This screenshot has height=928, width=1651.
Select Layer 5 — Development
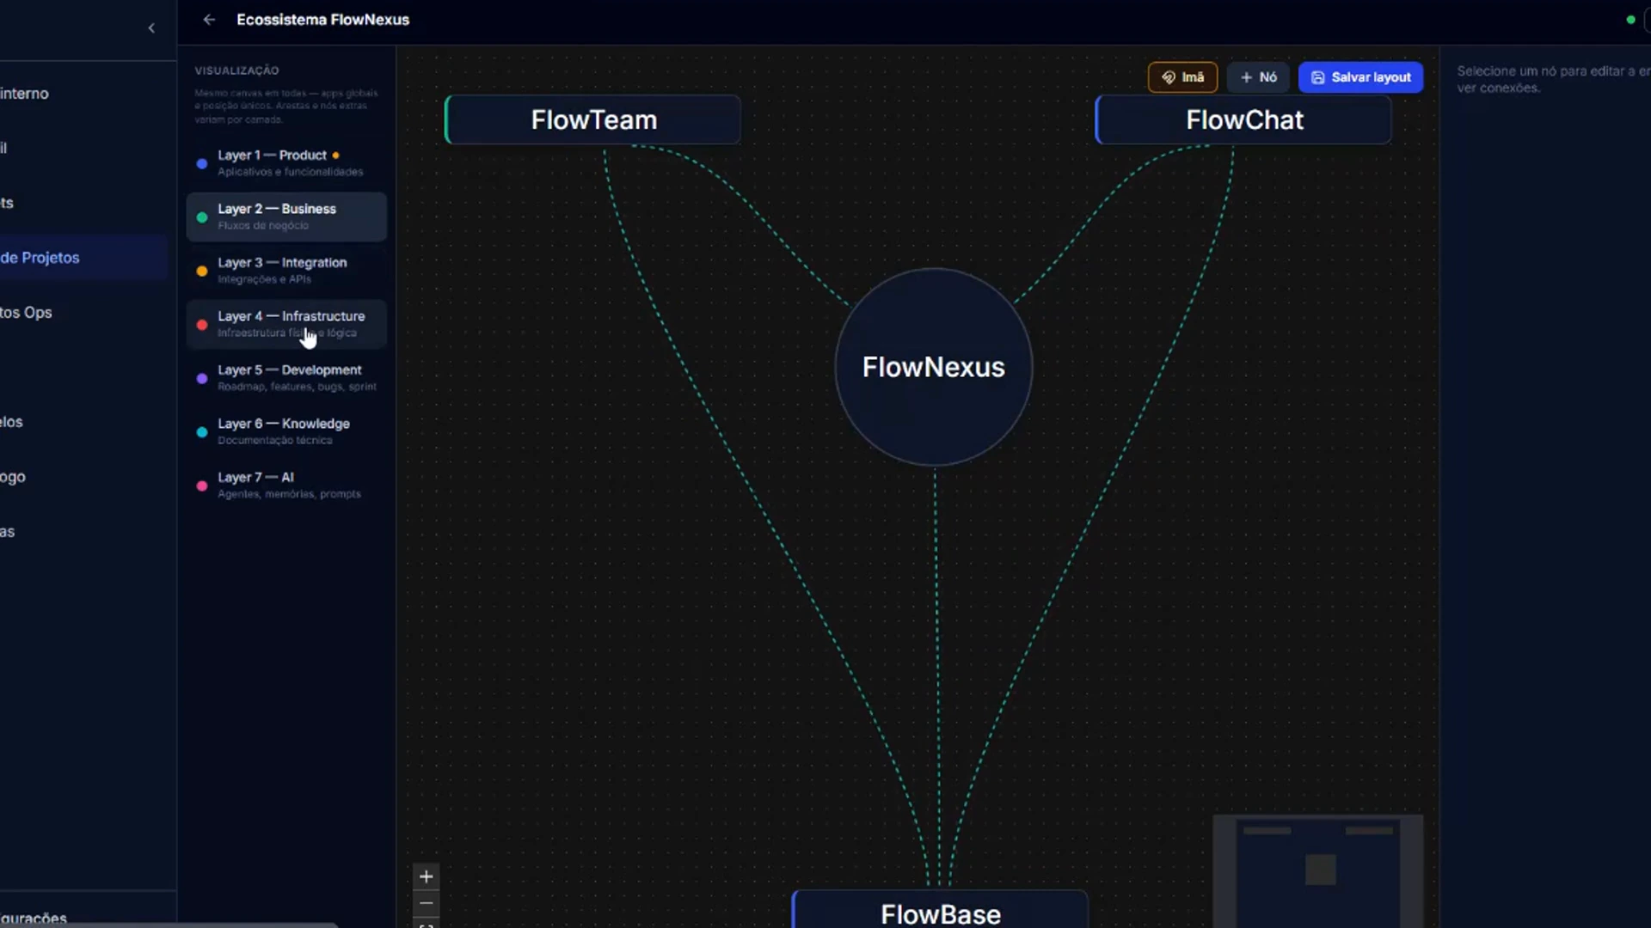[x=286, y=377]
